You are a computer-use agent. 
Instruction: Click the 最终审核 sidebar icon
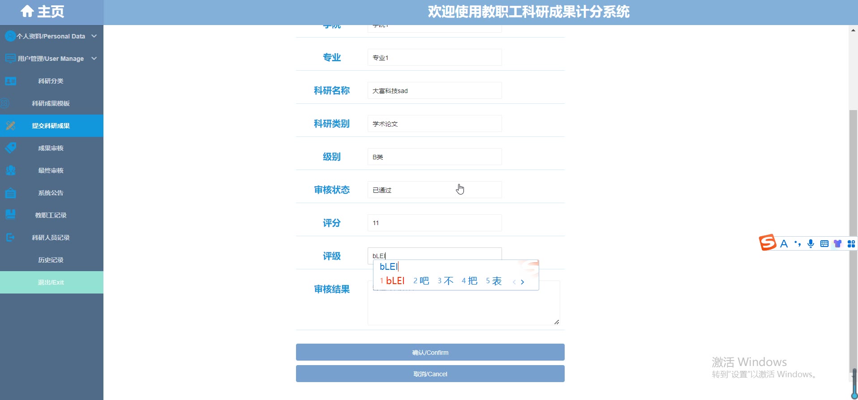[x=10, y=170]
